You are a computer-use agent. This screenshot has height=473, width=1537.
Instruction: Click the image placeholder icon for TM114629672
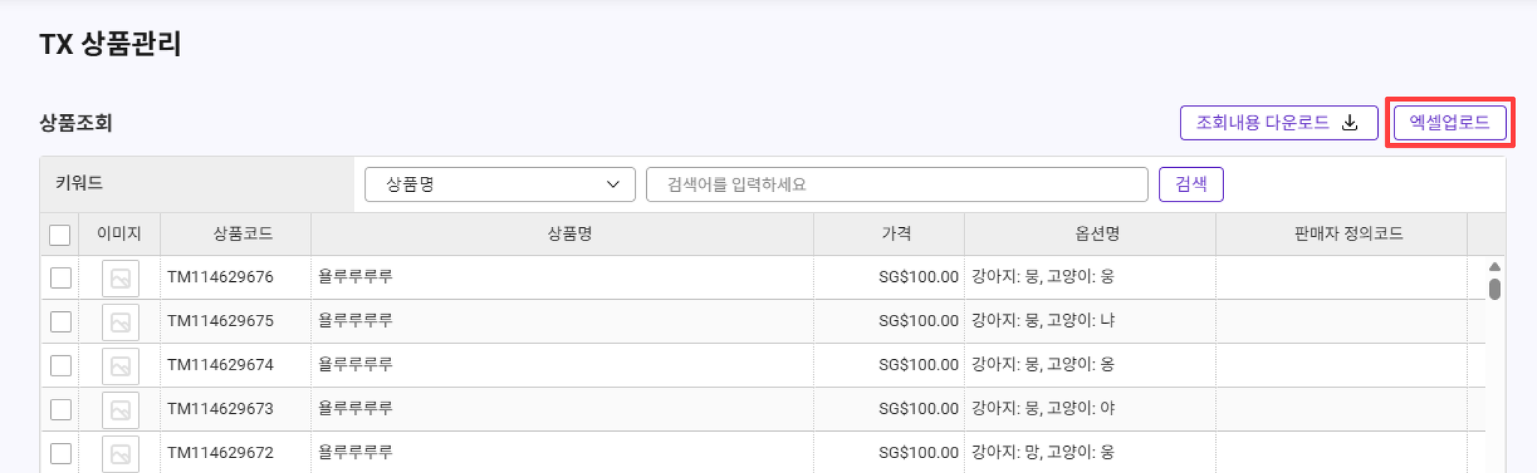coord(120,454)
